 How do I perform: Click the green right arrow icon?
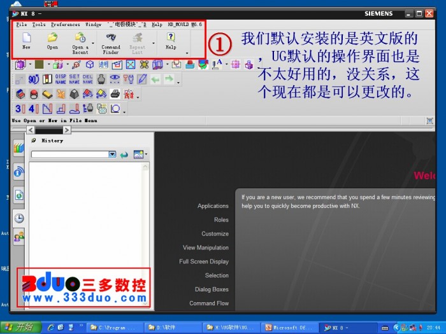[x=169, y=79]
